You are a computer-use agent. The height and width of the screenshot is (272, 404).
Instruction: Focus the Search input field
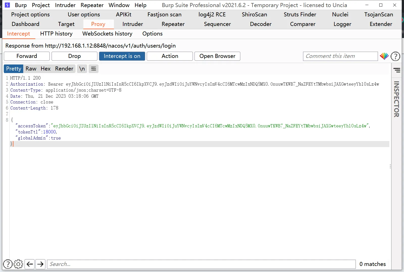(201, 264)
